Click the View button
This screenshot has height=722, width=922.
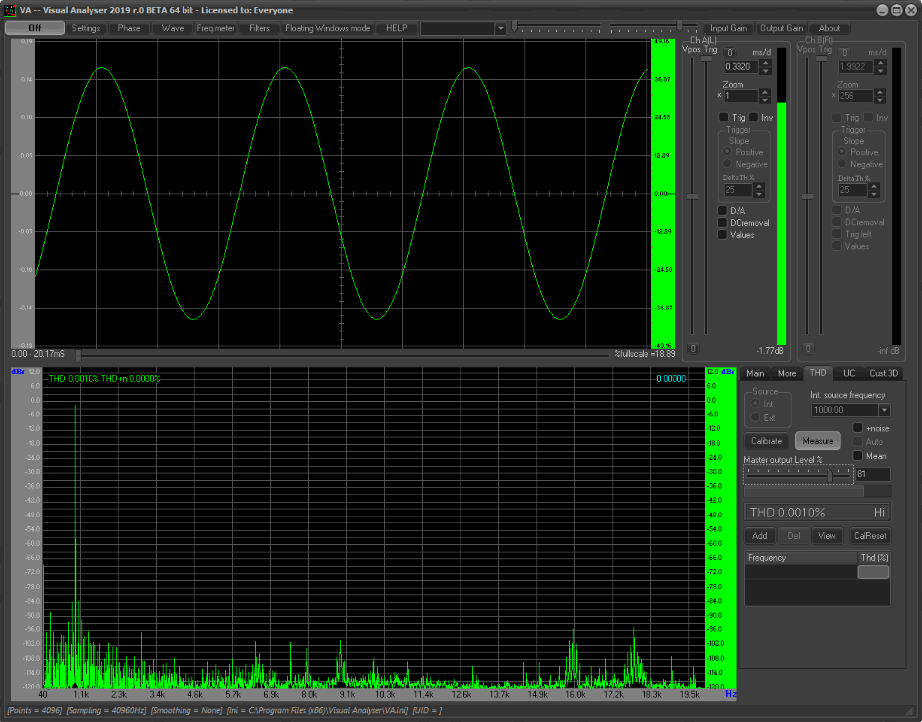pos(827,536)
